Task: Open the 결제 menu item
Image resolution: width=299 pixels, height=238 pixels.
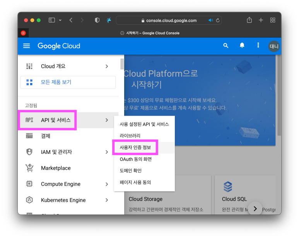Action: pos(68,136)
